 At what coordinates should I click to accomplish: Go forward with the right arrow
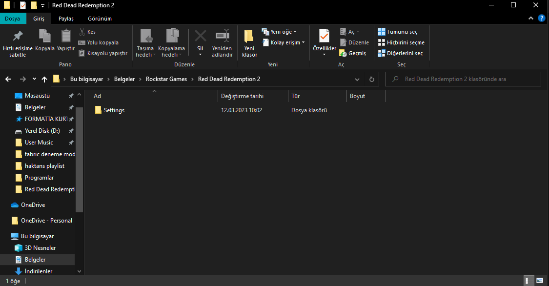(x=23, y=79)
